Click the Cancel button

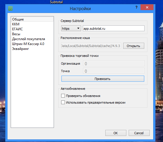tap(139, 133)
